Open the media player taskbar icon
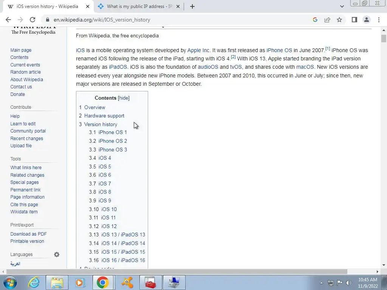The height and width of the screenshot is (290, 387). point(80,282)
